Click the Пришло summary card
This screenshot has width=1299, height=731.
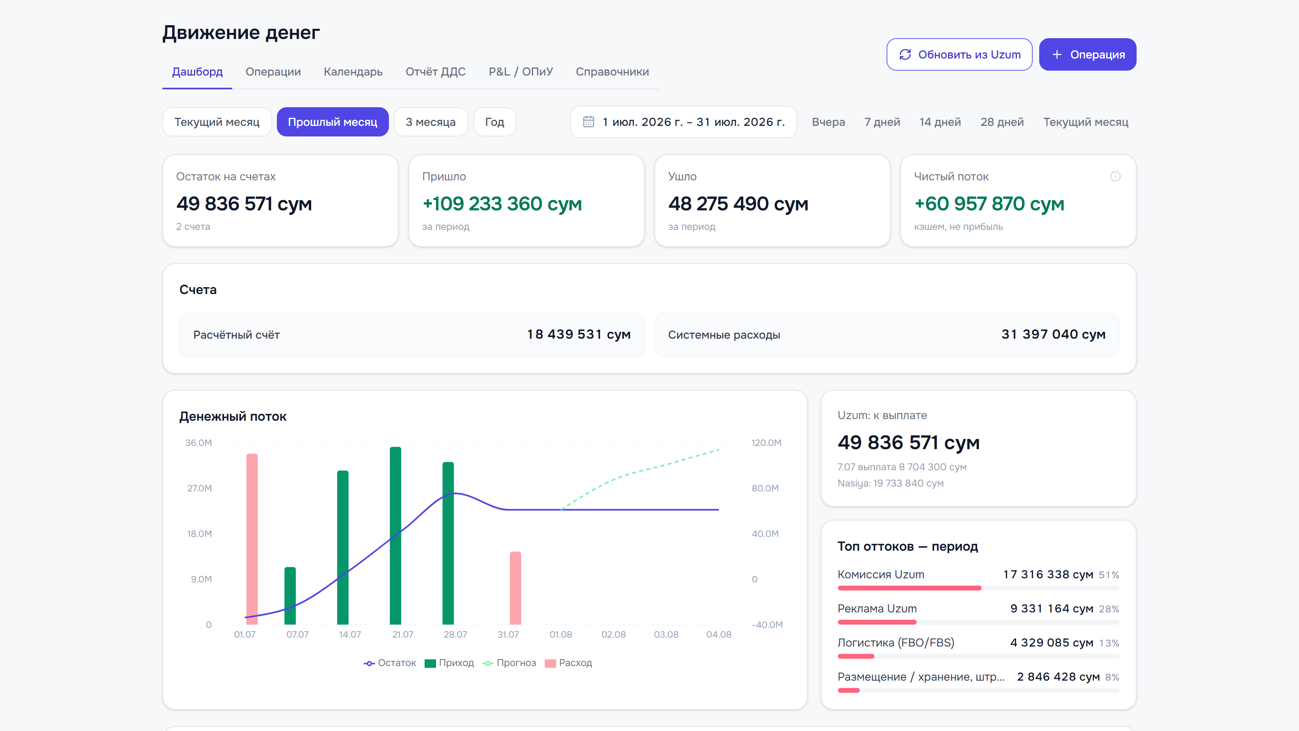[x=527, y=201]
